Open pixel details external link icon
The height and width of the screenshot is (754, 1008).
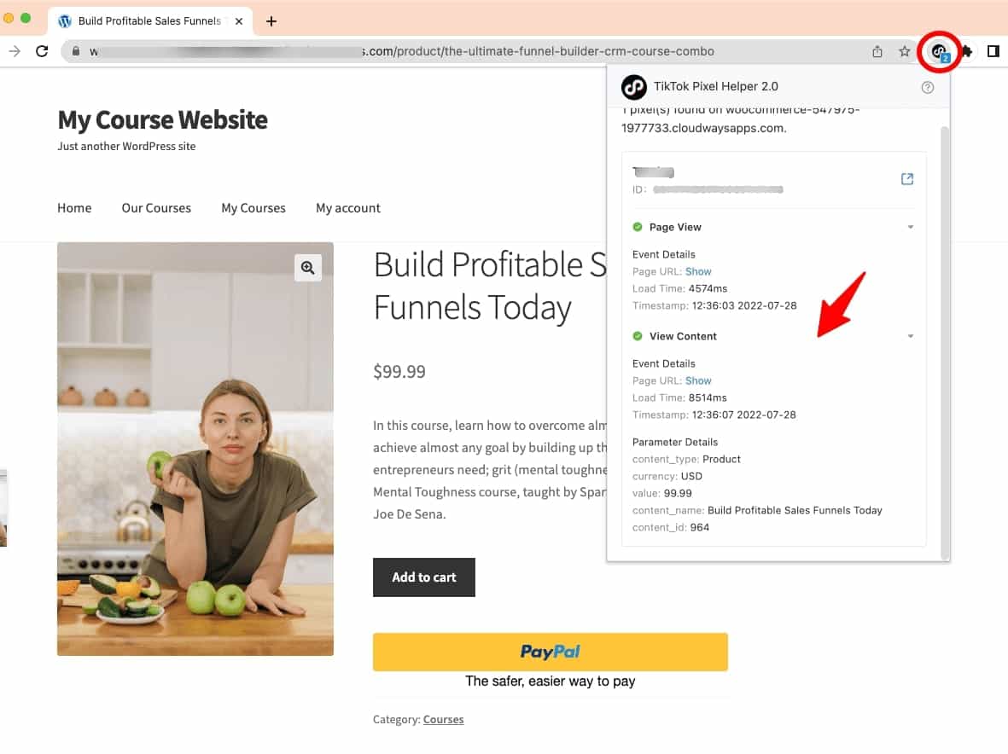coord(907,179)
